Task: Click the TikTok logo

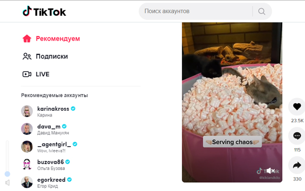Action: coord(44,11)
